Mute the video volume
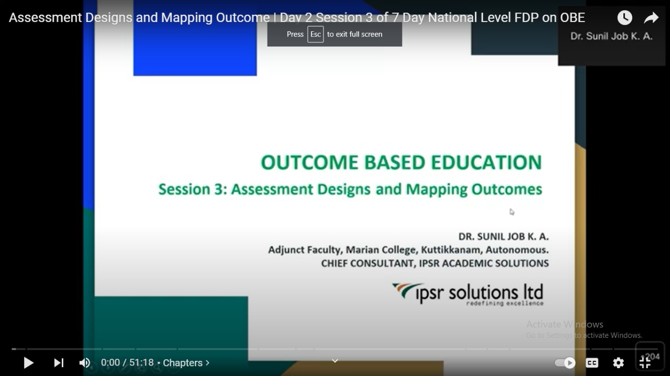The image size is (670, 376). click(x=85, y=362)
